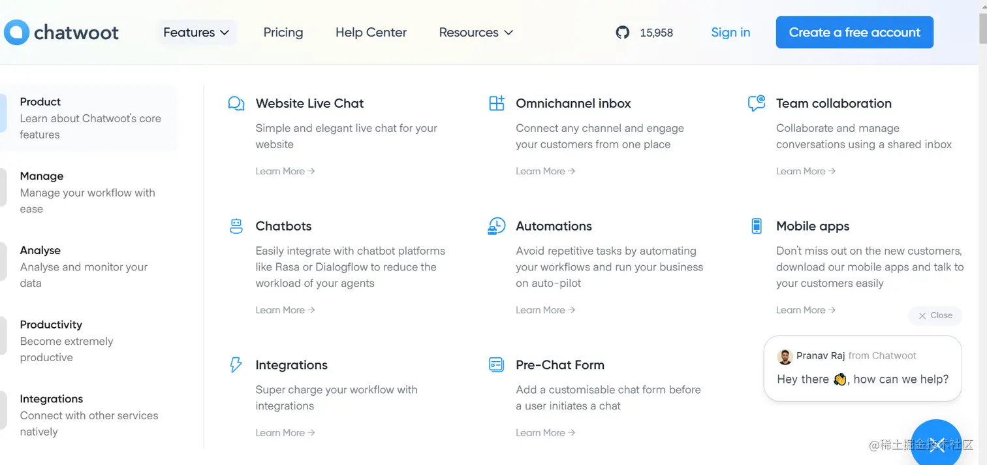Select the Analyse category in sidebar
The height and width of the screenshot is (465, 987).
tap(40, 251)
